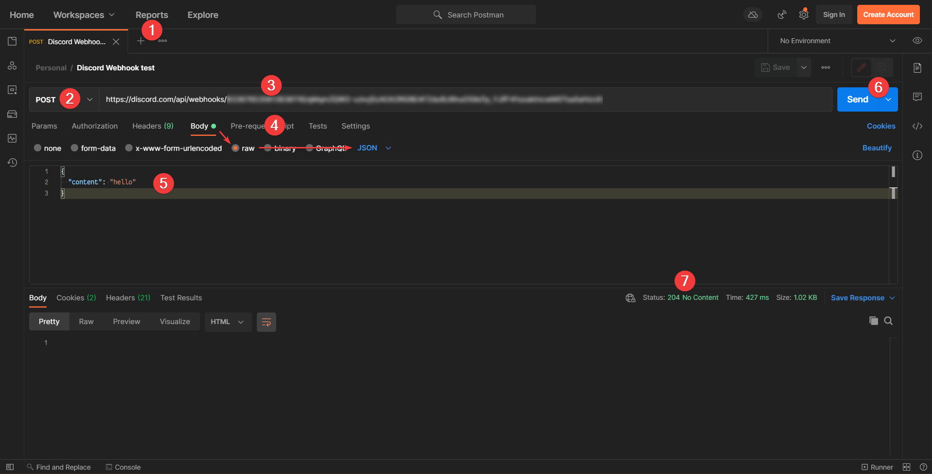Click the pencil edit mode icon
The width and height of the screenshot is (932, 474).
[862, 67]
